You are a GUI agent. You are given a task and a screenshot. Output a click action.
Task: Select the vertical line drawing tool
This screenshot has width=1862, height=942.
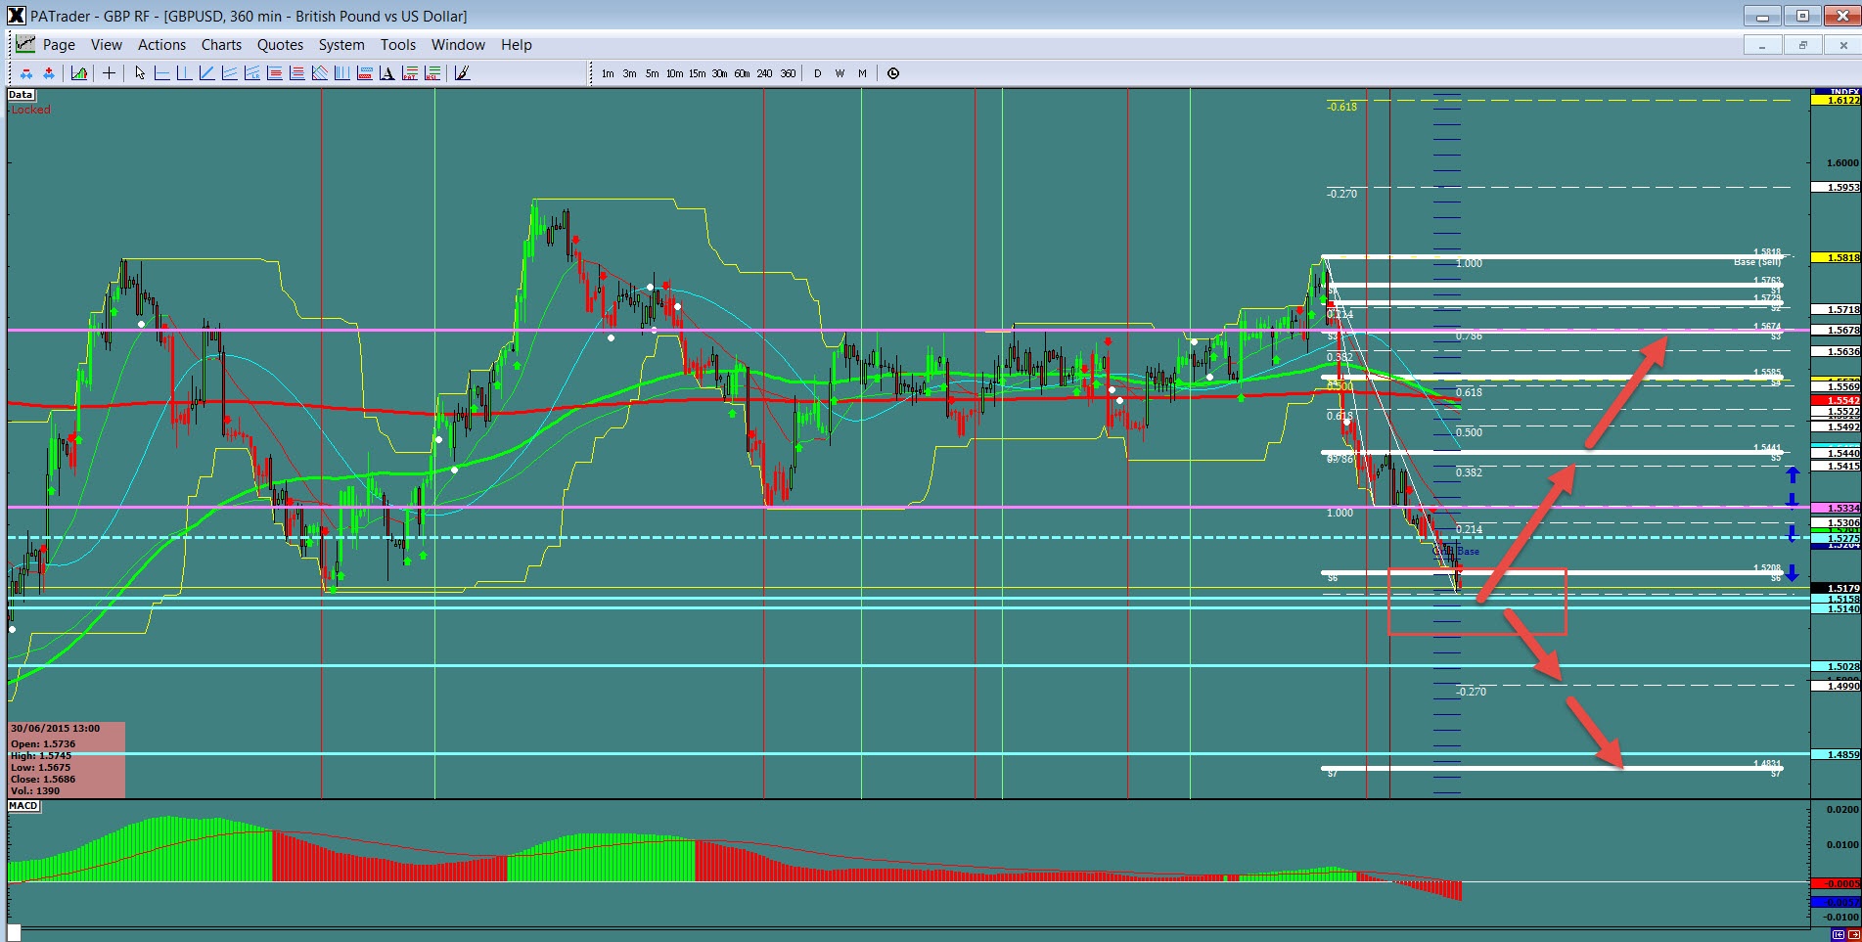click(x=184, y=73)
